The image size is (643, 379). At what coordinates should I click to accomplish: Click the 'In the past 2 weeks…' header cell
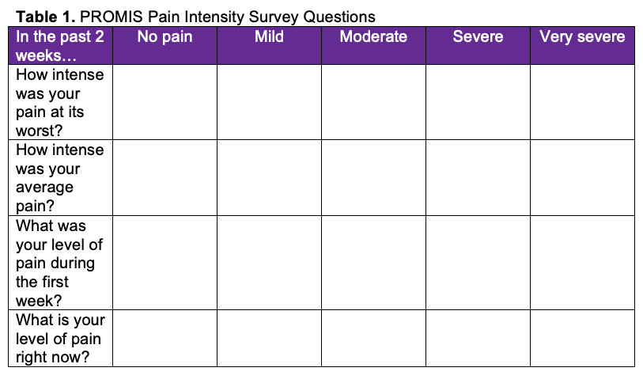(x=60, y=46)
